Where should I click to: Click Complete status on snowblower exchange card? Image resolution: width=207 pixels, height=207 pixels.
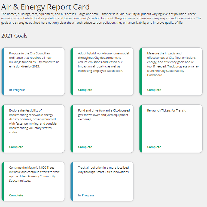click(x=85, y=147)
